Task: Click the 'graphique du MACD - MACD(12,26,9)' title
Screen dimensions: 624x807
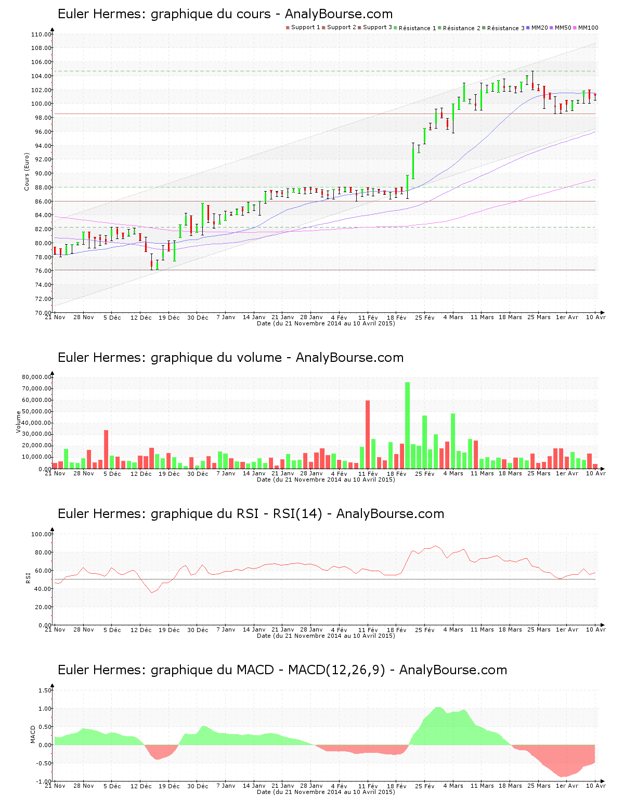Action: (x=282, y=670)
